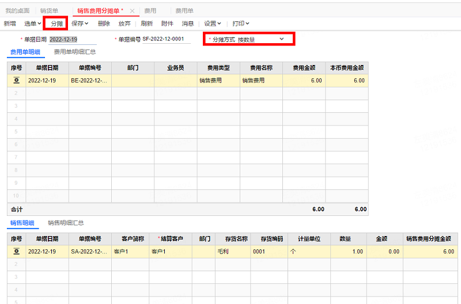Click 销售费用分摊金额 column header
The width and height of the screenshot is (461, 304).
[x=430, y=239]
